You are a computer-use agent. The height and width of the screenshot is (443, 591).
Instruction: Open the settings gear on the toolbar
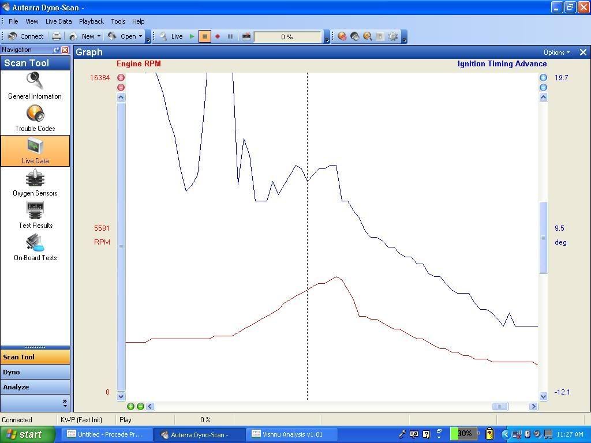(393, 36)
